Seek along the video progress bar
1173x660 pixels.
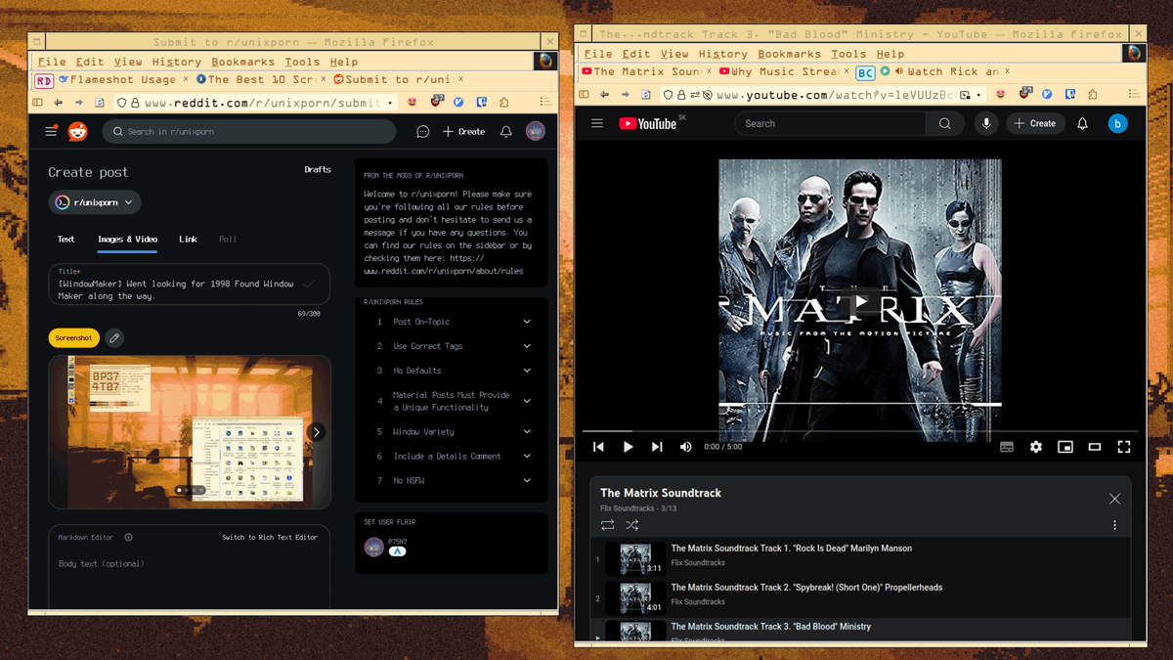coord(860,430)
